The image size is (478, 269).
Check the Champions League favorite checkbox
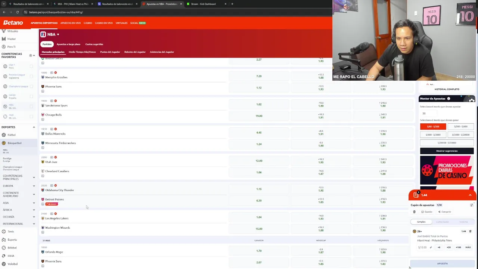pyautogui.click(x=31, y=86)
